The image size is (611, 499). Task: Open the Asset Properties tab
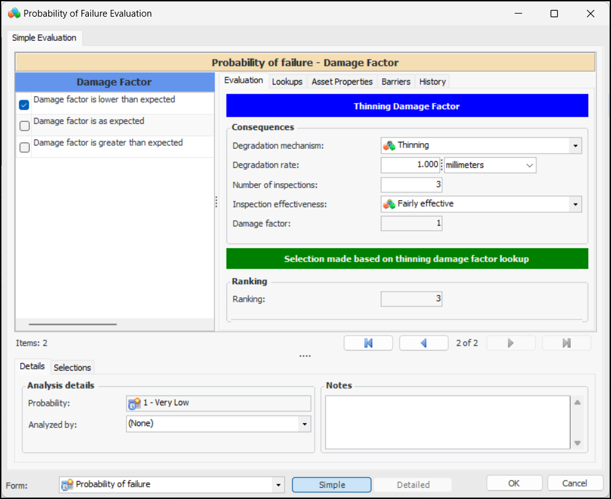342,81
